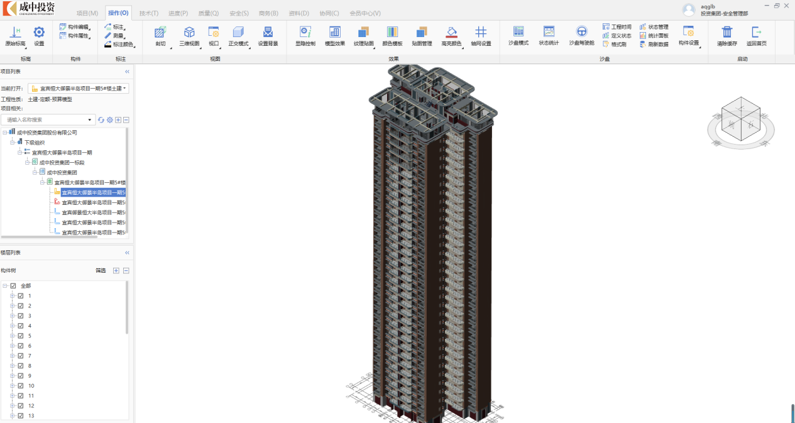Open 状态统计 status statistics

click(x=549, y=35)
